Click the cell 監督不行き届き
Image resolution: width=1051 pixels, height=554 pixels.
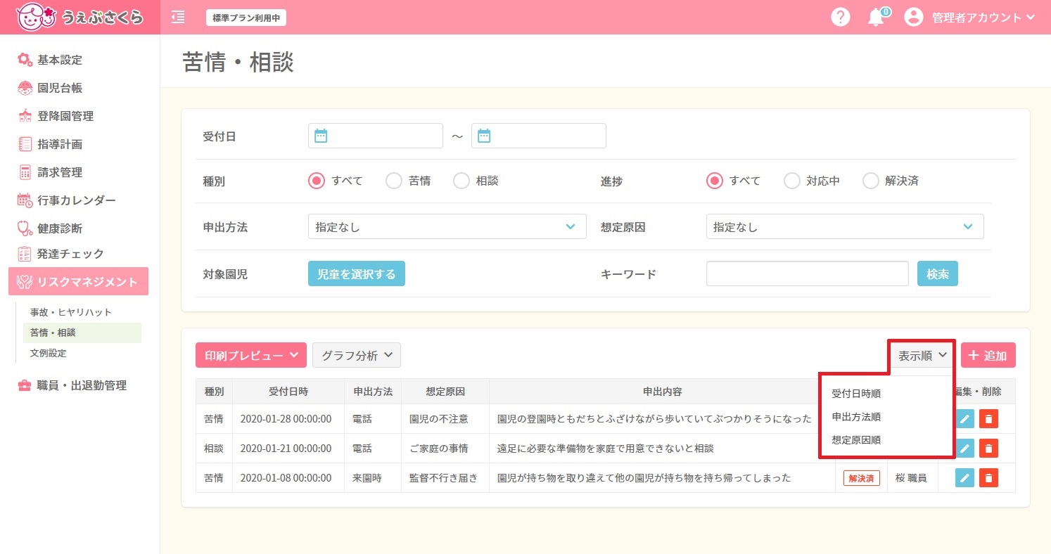point(444,478)
